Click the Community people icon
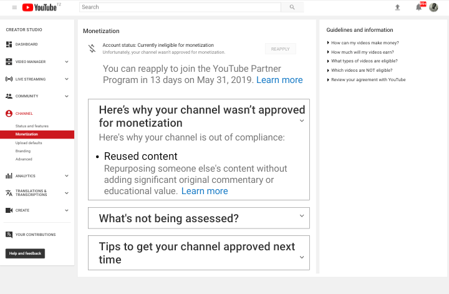 coord(9,96)
